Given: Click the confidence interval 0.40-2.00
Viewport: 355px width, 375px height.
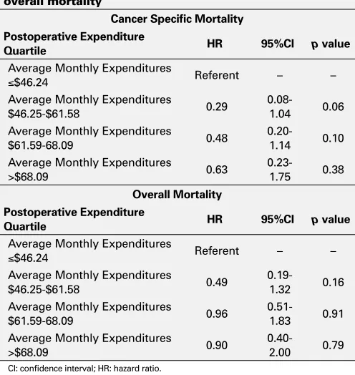Looking at the screenshot, I should [280, 346].
